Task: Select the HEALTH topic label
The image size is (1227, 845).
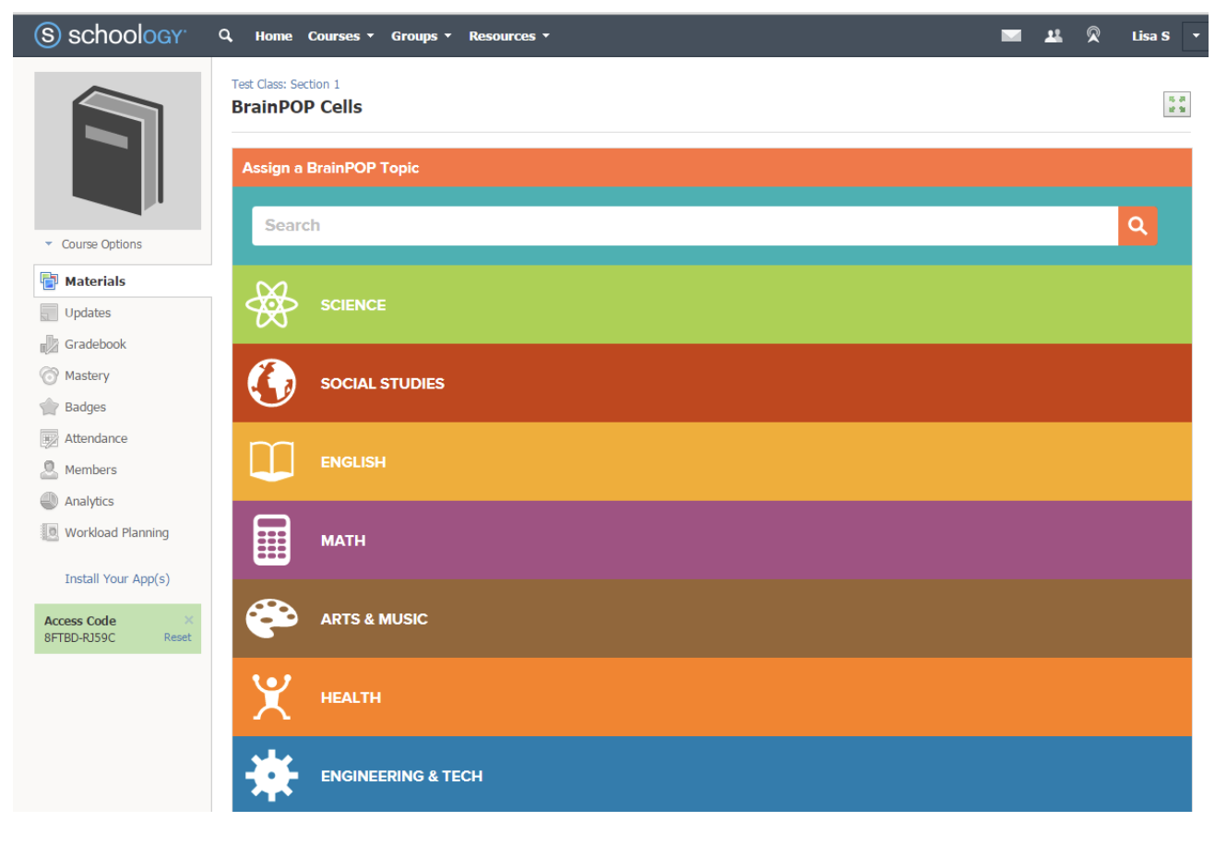Action: click(351, 696)
